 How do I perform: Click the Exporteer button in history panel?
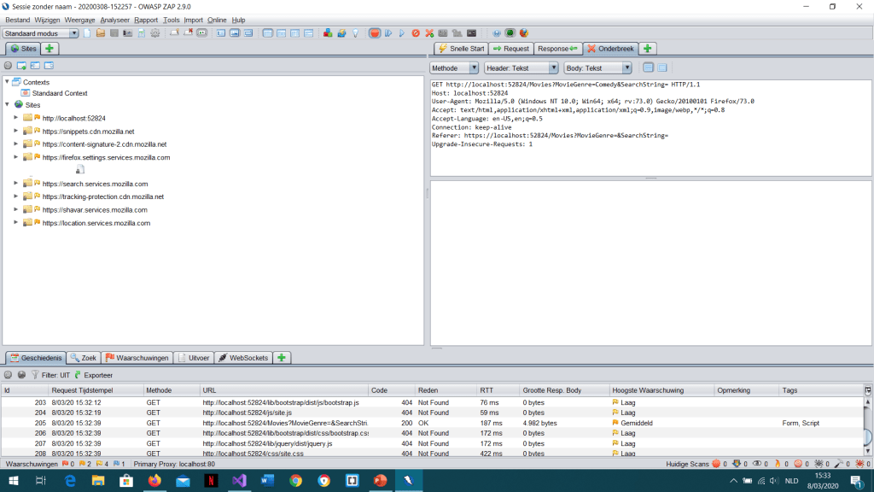(x=93, y=375)
